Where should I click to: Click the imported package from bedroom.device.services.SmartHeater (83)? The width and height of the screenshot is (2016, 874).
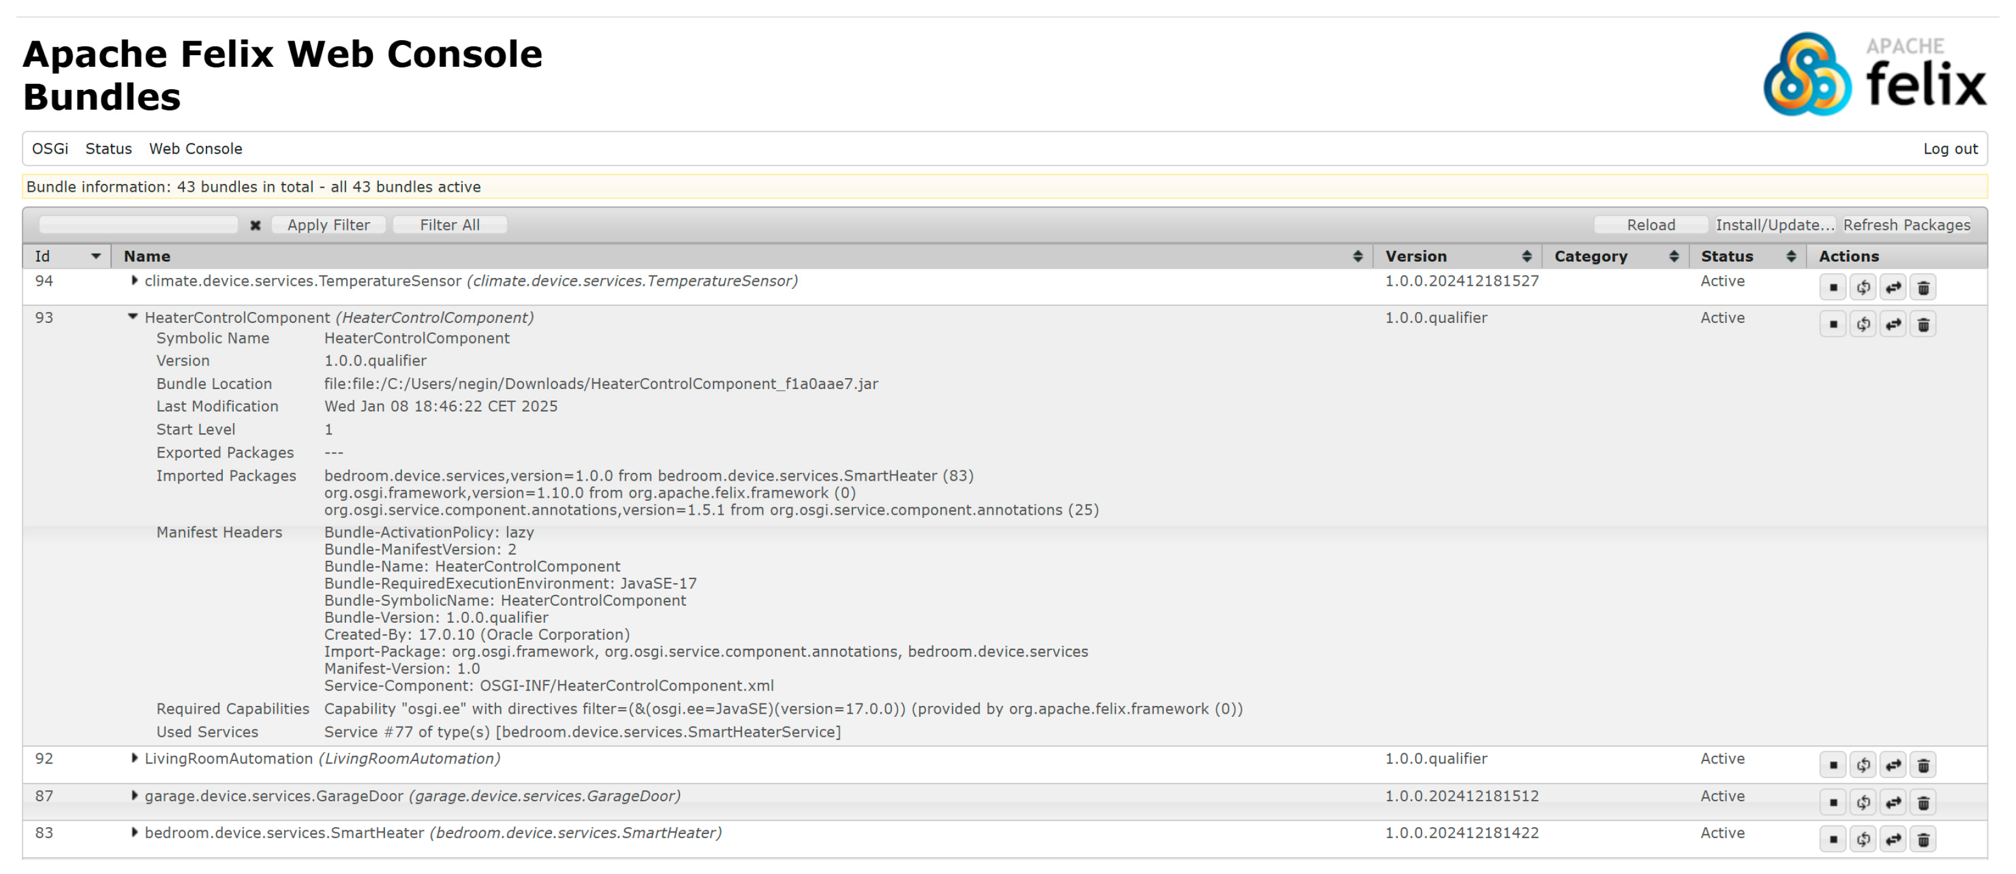click(x=649, y=476)
